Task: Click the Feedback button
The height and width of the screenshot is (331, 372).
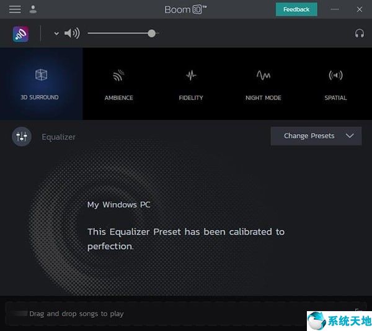Action: point(296,9)
